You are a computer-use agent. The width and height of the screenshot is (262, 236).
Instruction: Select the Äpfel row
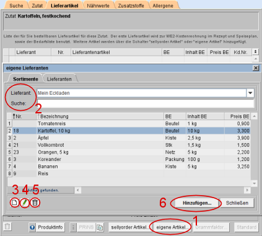(129, 138)
